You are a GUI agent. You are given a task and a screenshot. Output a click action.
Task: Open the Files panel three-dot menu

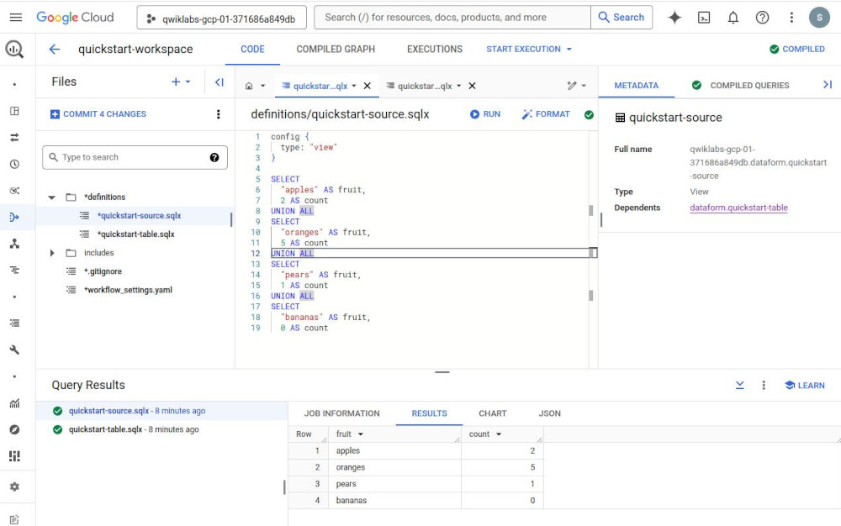click(218, 114)
